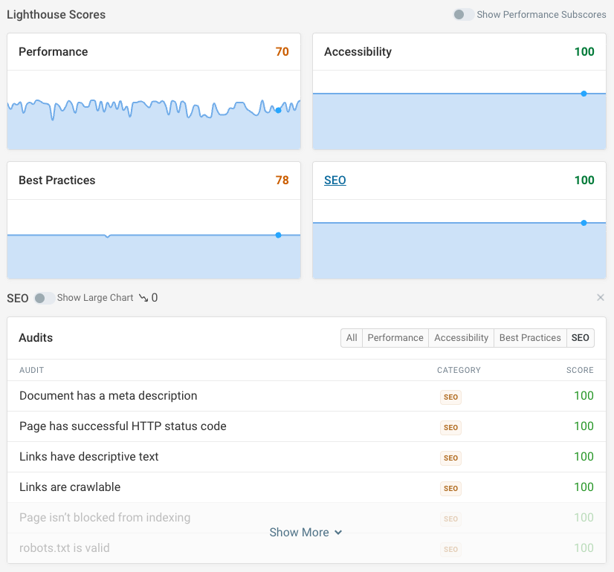Click the SEO badge on "Links have descriptive text"
Viewport: 614px width, 572px height.
pos(450,458)
